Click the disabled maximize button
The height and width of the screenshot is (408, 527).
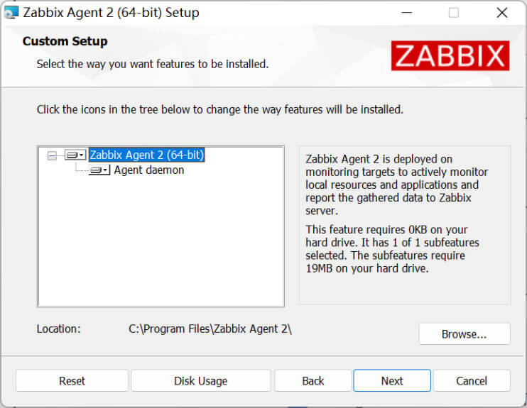click(454, 13)
